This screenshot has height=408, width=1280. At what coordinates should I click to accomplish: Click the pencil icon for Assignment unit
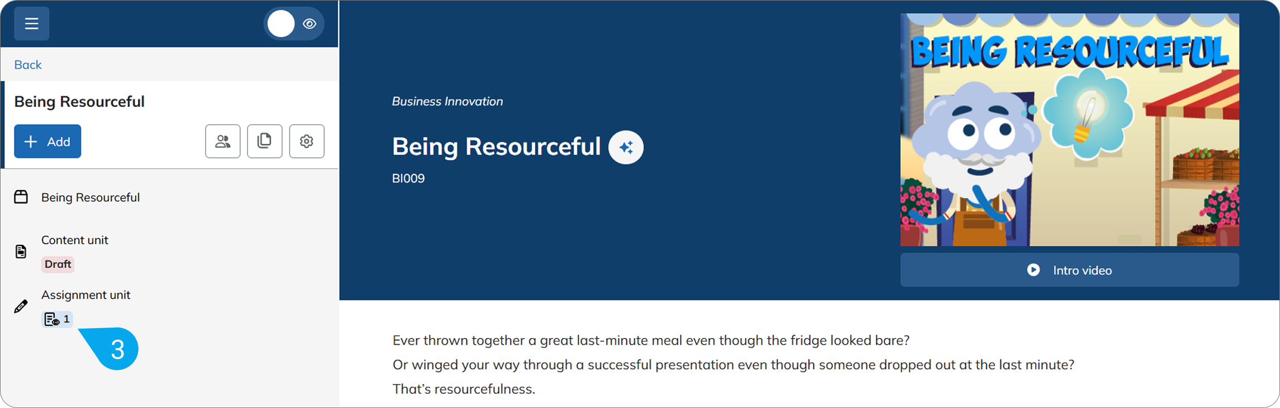21,306
